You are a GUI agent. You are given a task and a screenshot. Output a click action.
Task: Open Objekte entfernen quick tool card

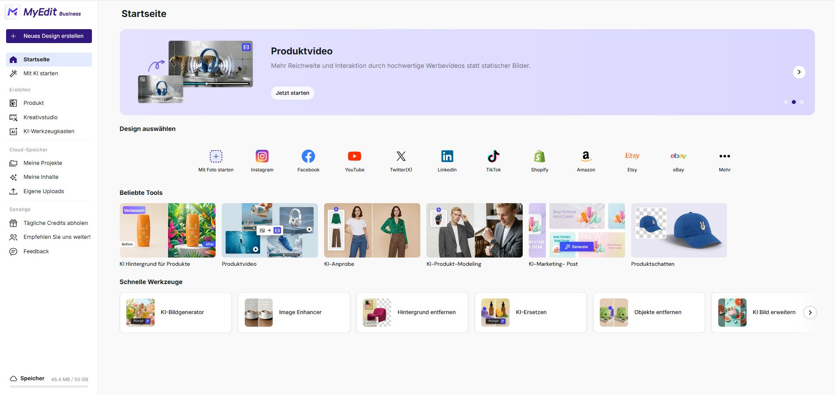pos(649,312)
